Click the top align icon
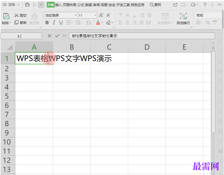 (121, 15)
